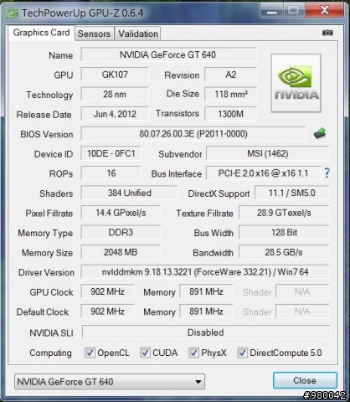350x402 pixels.
Task: Switch to the Validation tab
Action: tap(138, 33)
